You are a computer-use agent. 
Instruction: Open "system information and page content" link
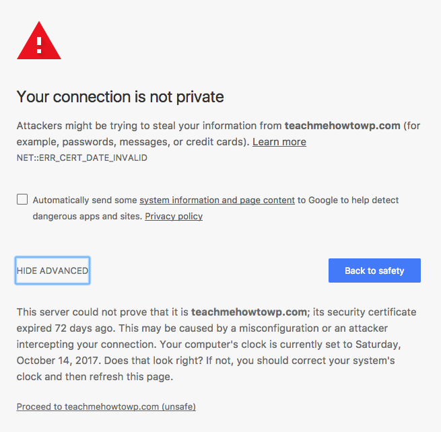[217, 200]
